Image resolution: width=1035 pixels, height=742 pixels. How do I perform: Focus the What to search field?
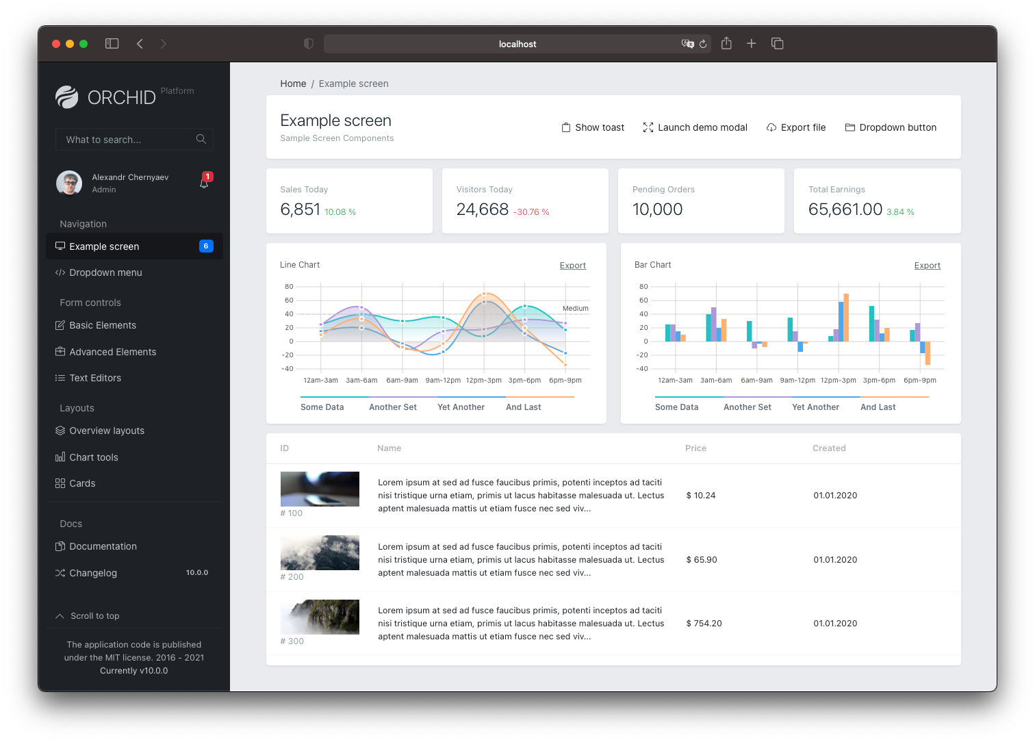pyautogui.click(x=134, y=139)
